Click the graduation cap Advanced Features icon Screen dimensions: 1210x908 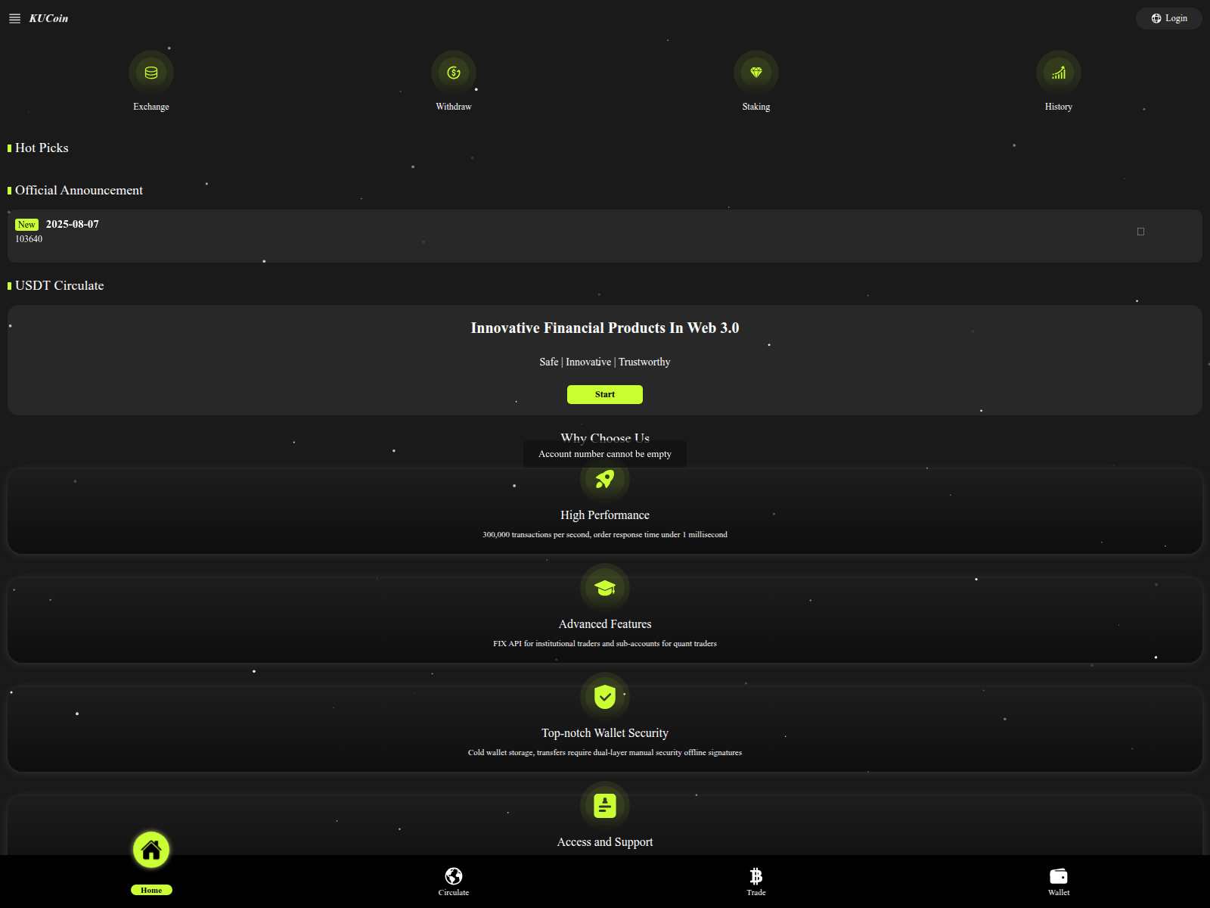click(x=605, y=588)
